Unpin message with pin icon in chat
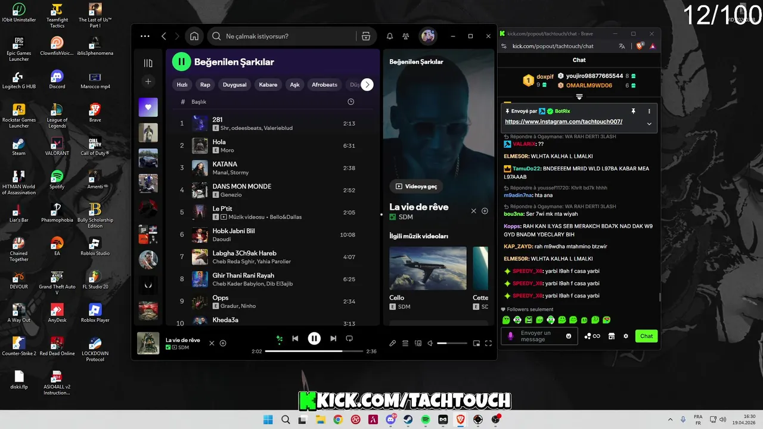 click(x=633, y=111)
